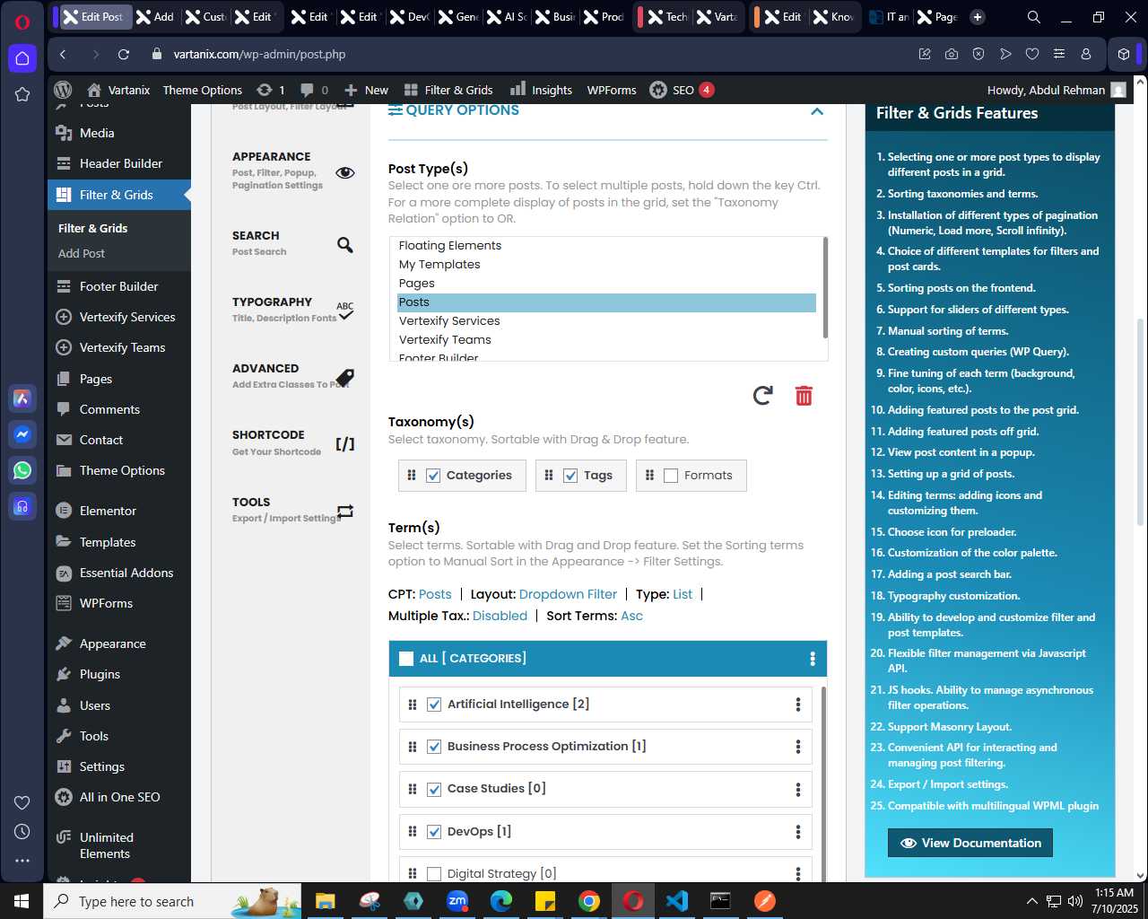Click the Typography ABC icon
Screen dimensions: 1148x919
(344, 311)
